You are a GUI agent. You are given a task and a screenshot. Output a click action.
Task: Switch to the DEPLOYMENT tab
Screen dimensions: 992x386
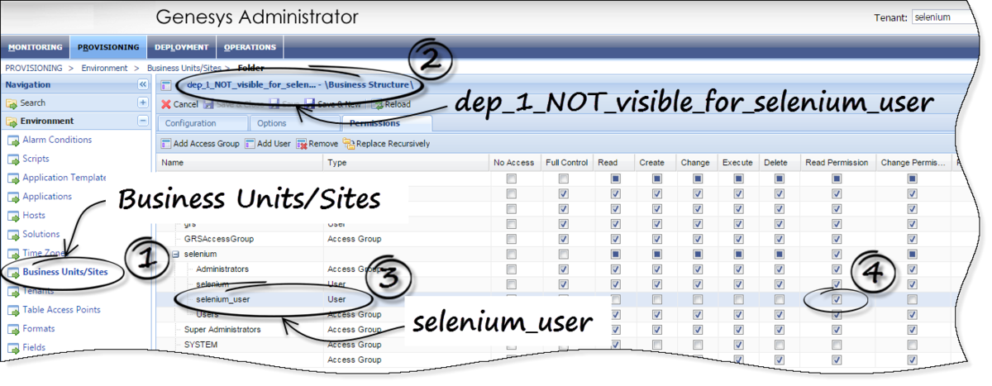[181, 47]
